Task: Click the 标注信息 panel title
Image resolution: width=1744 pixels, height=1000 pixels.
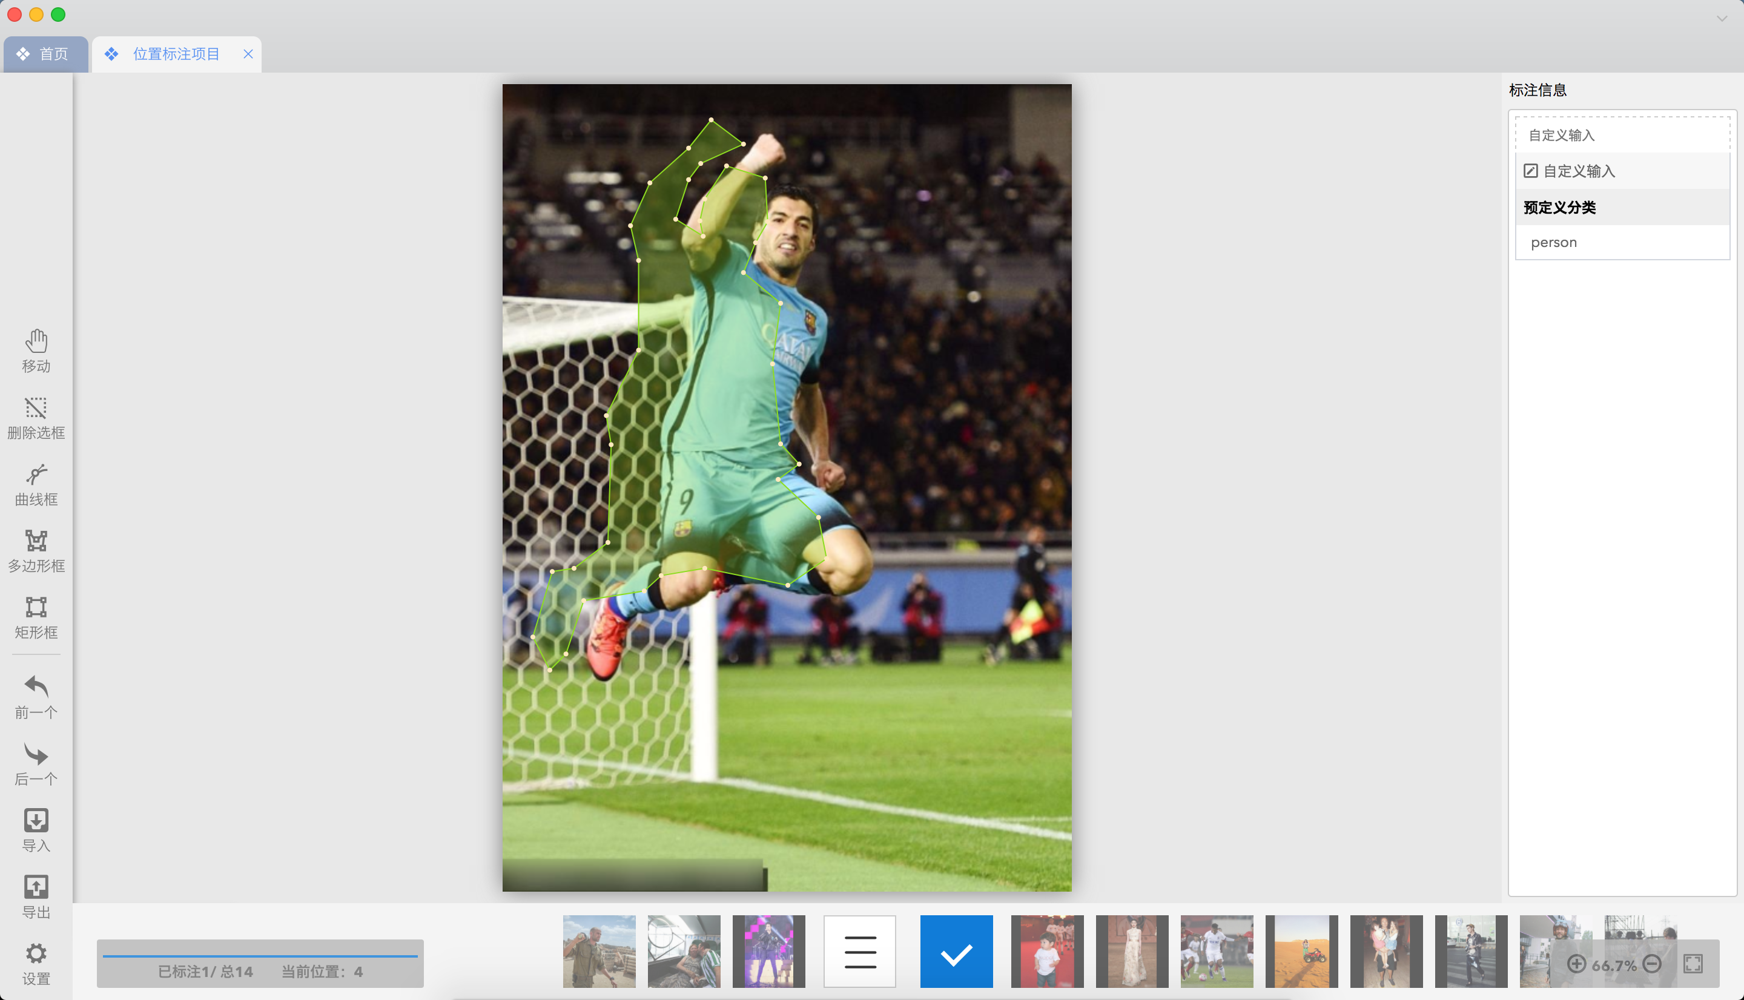Action: (1538, 90)
